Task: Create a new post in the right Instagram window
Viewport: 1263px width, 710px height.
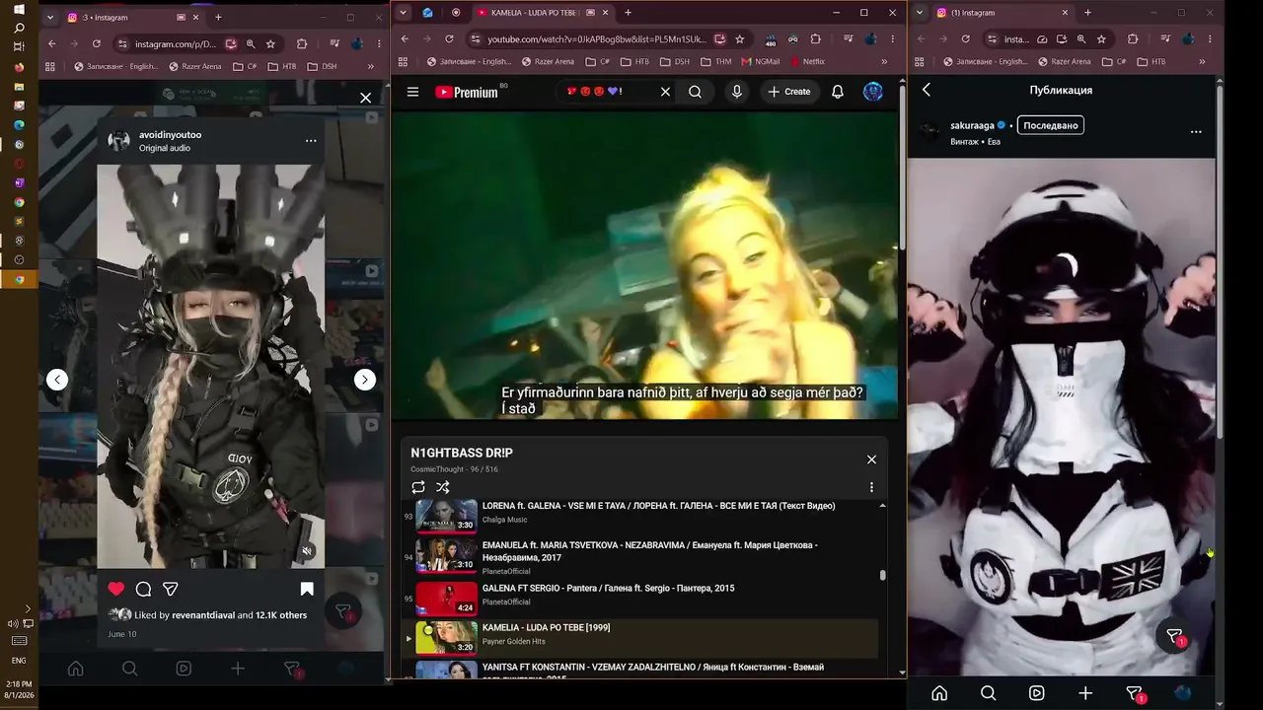Action: click(x=1085, y=693)
